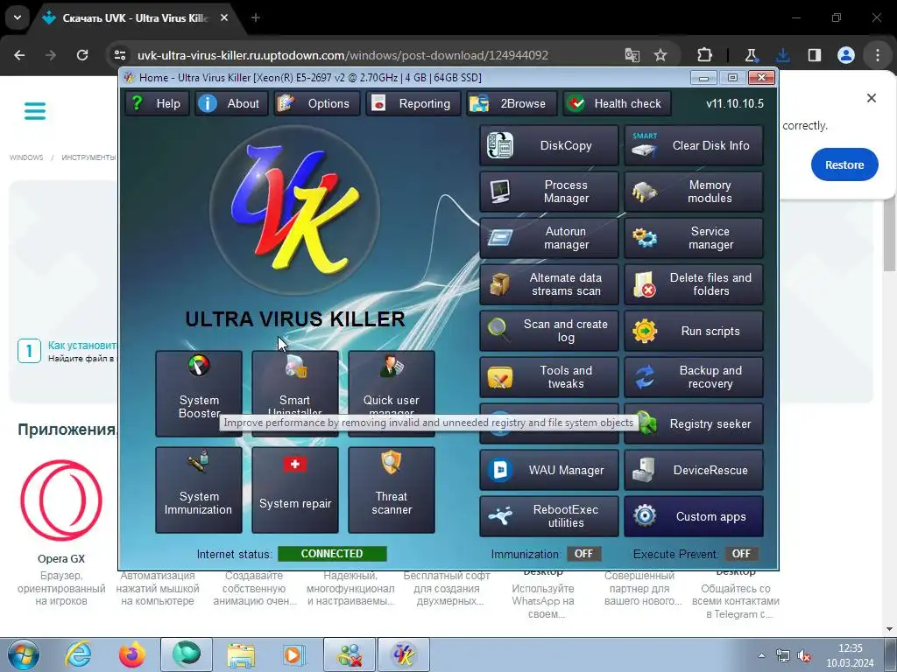Open Service manager
The height and width of the screenshot is (672, 897).
click(x=694, y=238)
